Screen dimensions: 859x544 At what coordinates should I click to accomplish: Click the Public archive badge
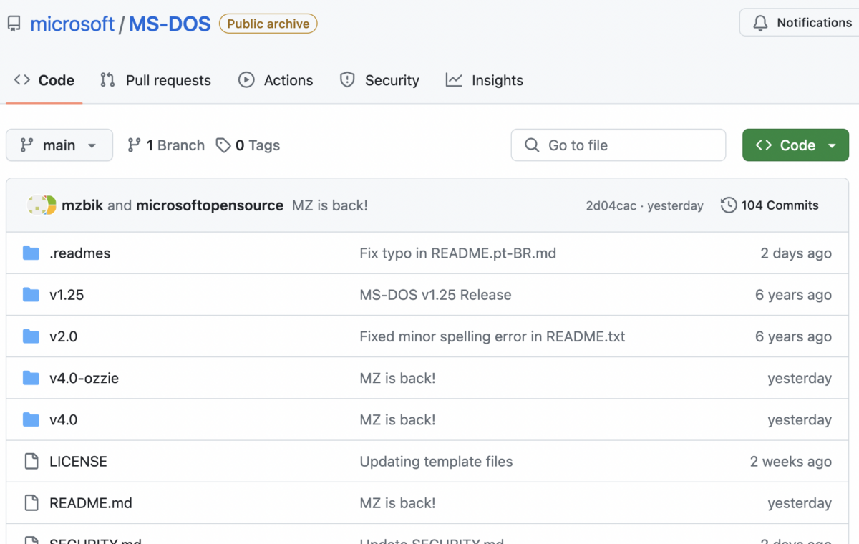(x=268, y=24)
